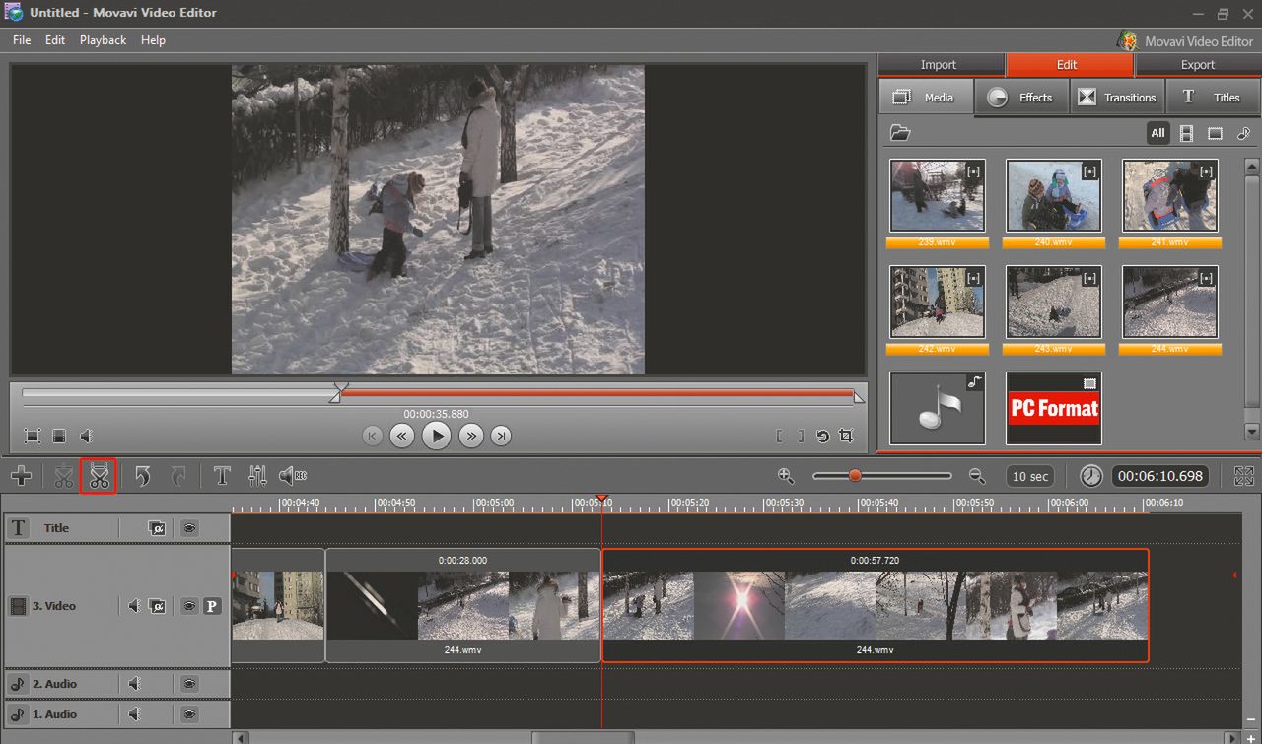Click the record audio REC icon
1262x744 pixels.
tap(293, 477)
